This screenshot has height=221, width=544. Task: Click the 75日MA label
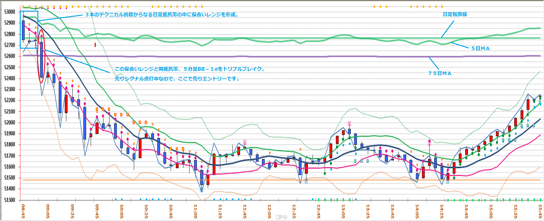[x=440, y=73]
